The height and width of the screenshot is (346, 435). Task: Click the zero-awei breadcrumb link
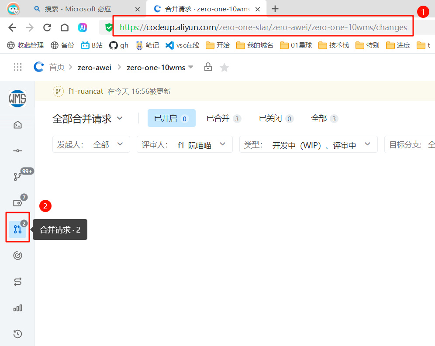(x=94, y=67)
